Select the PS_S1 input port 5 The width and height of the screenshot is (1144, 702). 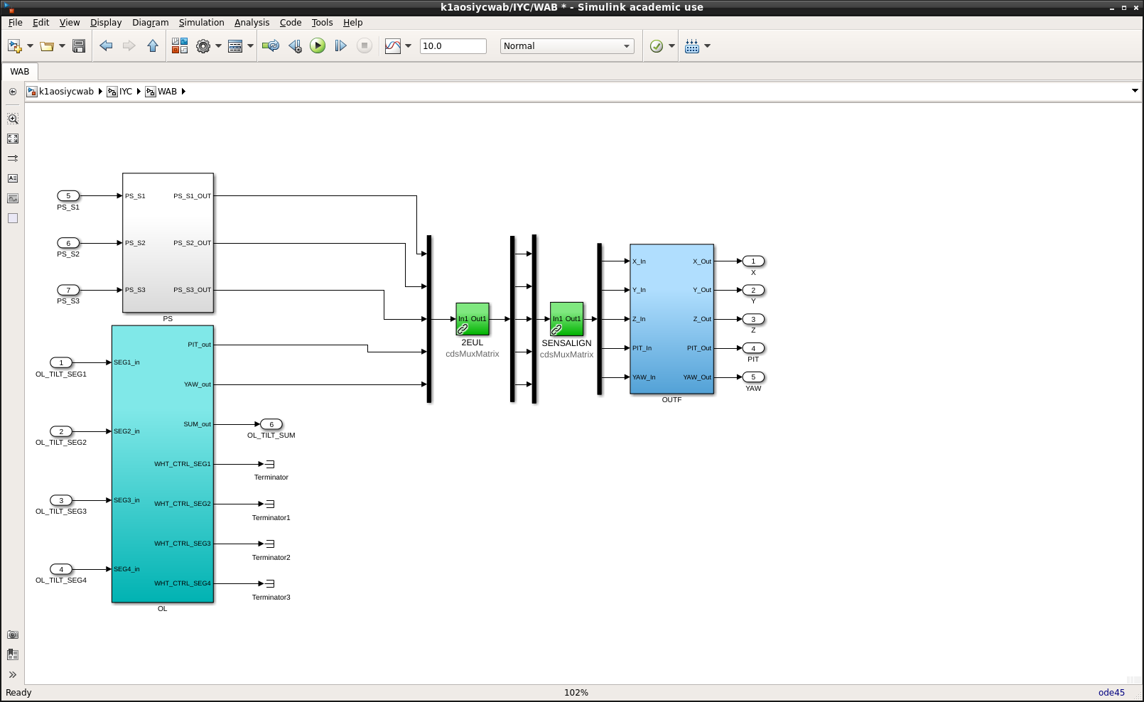click(x=68, y=196)
